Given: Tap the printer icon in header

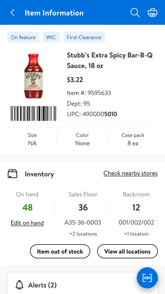Looking at the screenshot, I should [153, 13].
